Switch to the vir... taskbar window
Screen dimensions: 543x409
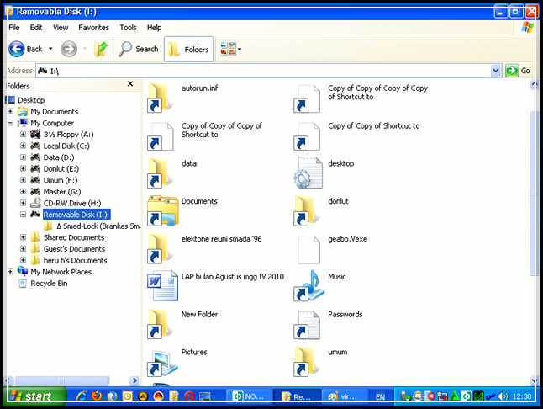[x=345, y=396]
